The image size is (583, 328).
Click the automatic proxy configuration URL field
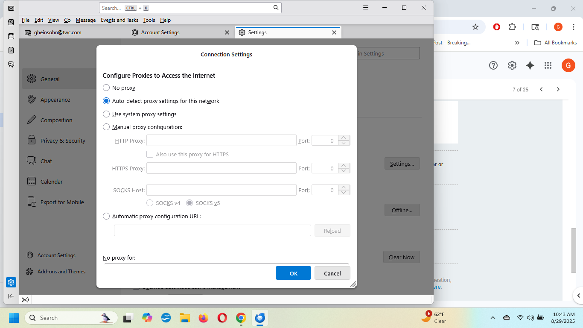[x=212, y=231]
